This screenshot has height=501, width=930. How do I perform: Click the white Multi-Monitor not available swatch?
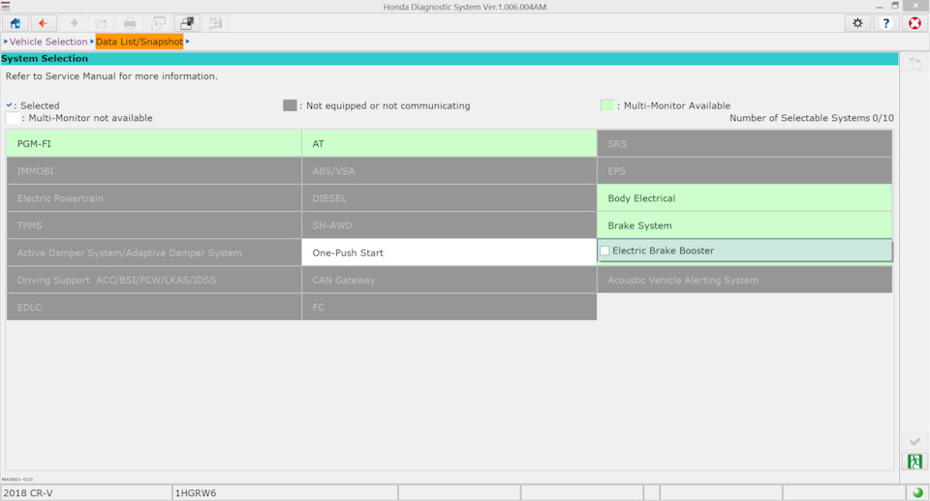tap(12, 118)
